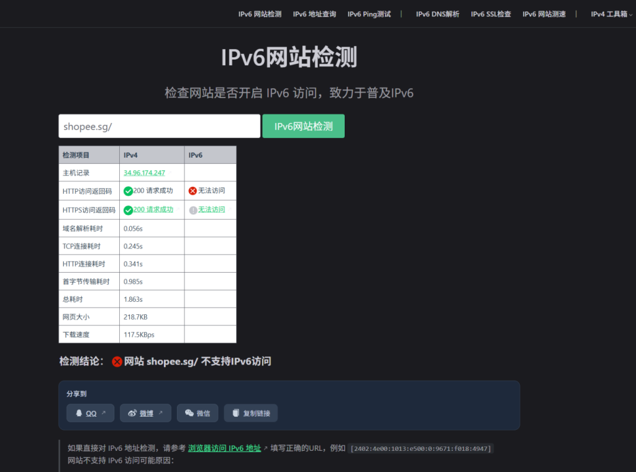Switch to IPv6 Ping测试 page
636x472 pixels.
tap(369, 14)
